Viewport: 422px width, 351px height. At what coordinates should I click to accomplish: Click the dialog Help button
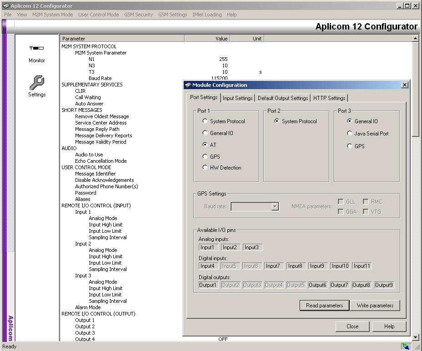click(x=389, y=326)
